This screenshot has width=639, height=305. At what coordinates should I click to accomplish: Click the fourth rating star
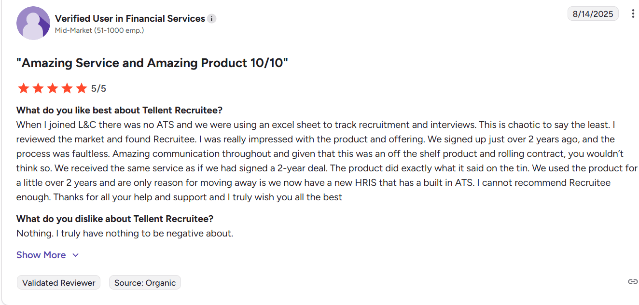point(67,88)
